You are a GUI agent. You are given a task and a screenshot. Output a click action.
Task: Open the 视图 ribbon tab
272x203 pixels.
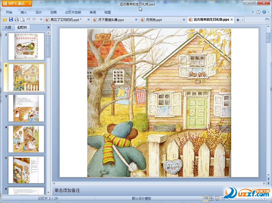tap(108, 12)
